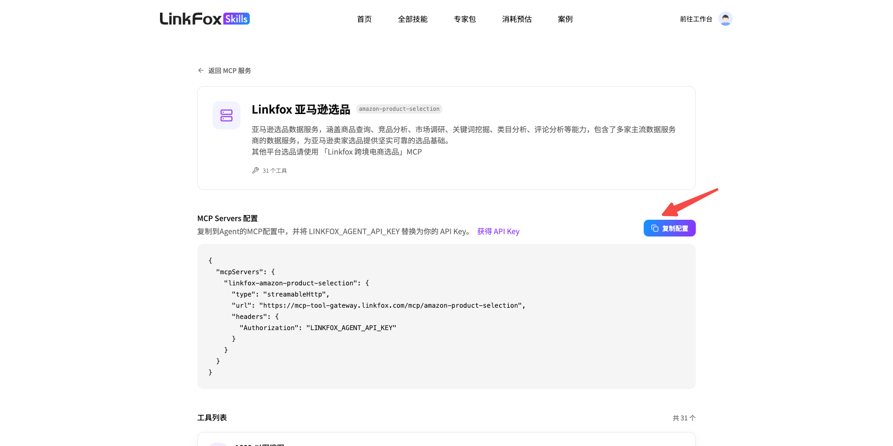Open the 消耗预估 navigation item

point(517,19)
